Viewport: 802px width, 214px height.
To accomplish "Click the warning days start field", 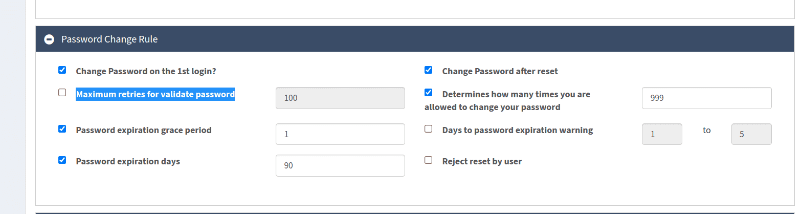I will (x=662, y=134).
